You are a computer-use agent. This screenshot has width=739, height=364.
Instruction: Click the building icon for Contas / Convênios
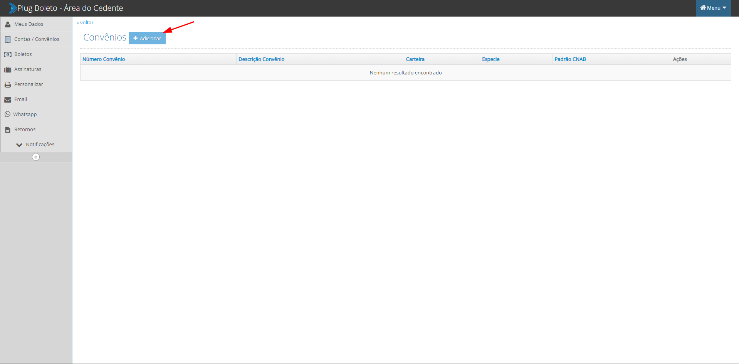click(8, 39)
